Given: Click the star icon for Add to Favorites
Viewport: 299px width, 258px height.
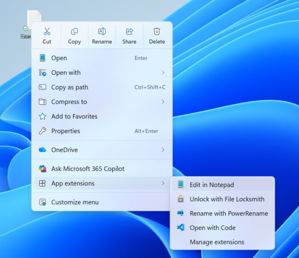Looking at the screenshot, I should (x=43, y=116).
